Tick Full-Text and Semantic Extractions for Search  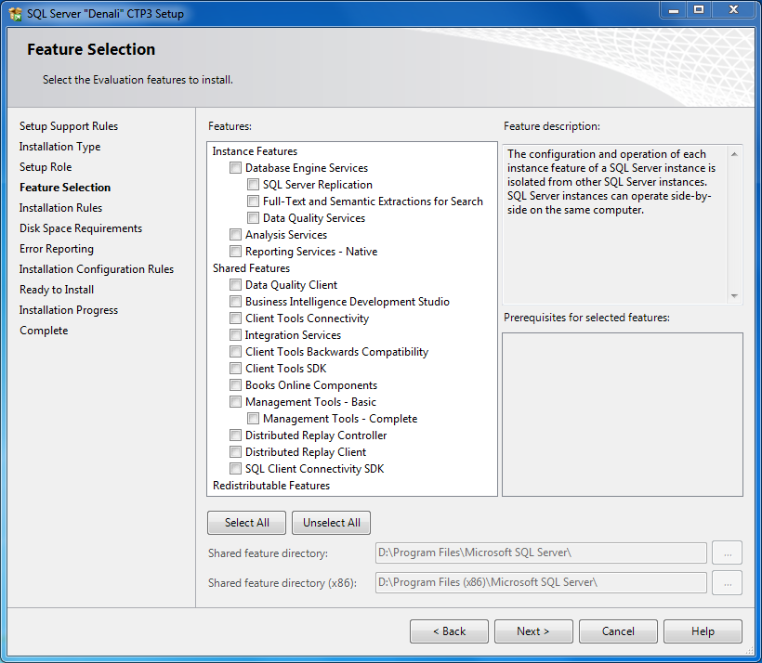253,201
